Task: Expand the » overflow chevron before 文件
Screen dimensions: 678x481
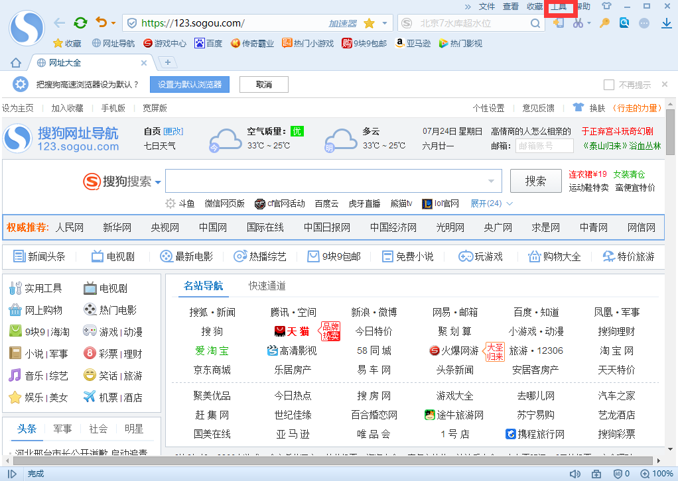Action: (x=468, y=7)
